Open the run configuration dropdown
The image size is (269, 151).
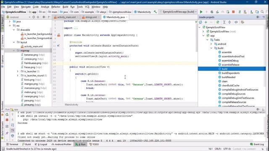point(178,12)
